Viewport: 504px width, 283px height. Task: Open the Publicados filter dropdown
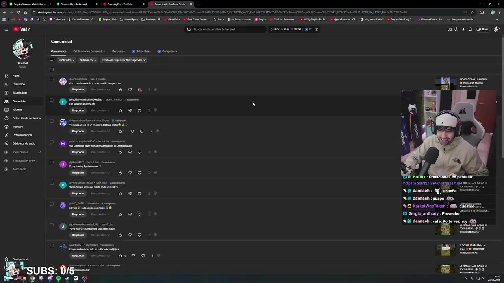[67, 60]
